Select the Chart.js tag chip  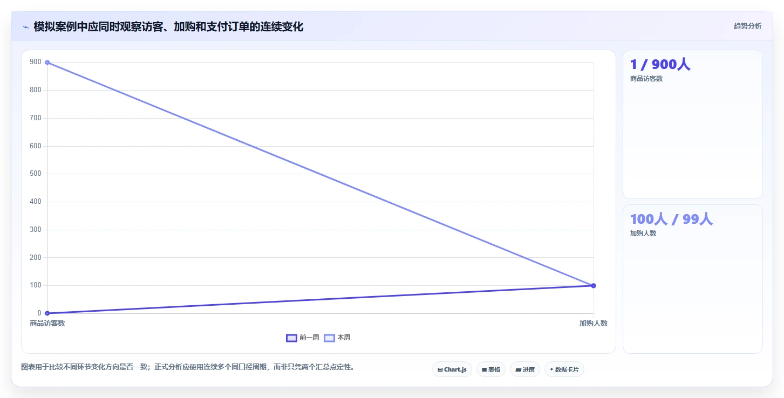(452, 369)
